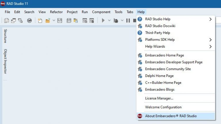221x124 pixels.
Task: Click Platforms SDK Help home icon
Action: [x=140, y=40]
